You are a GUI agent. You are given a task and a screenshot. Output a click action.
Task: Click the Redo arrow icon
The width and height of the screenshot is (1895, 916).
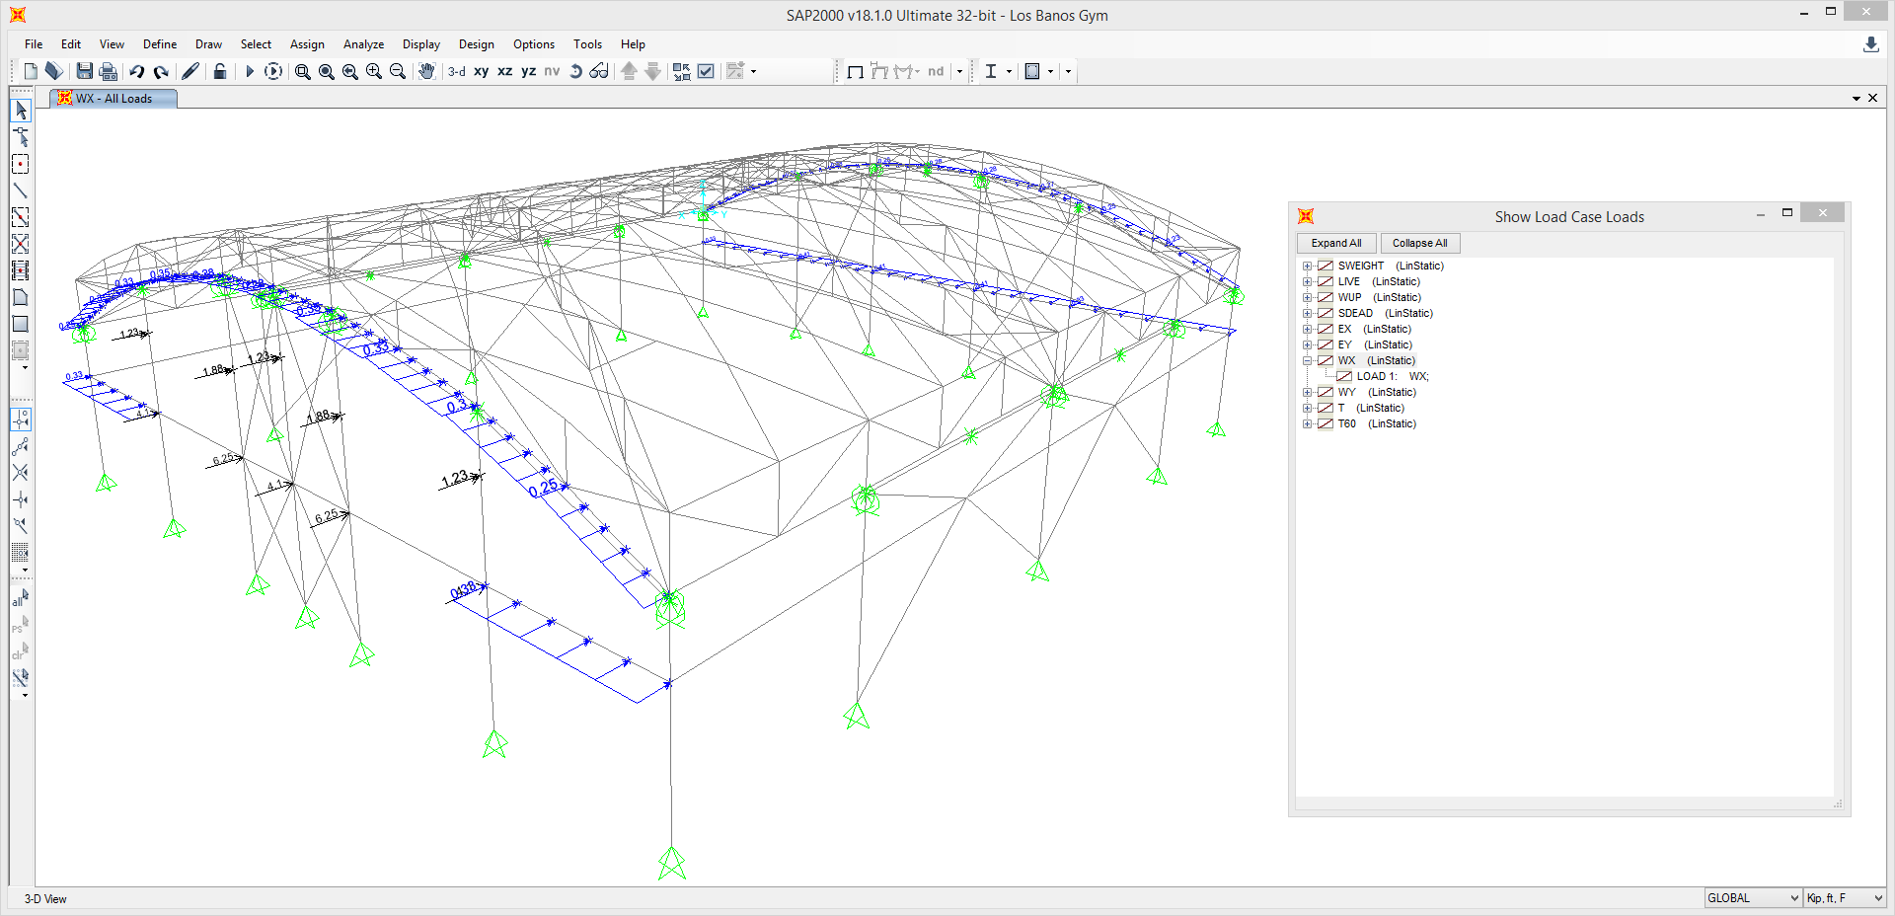(161, 71)
